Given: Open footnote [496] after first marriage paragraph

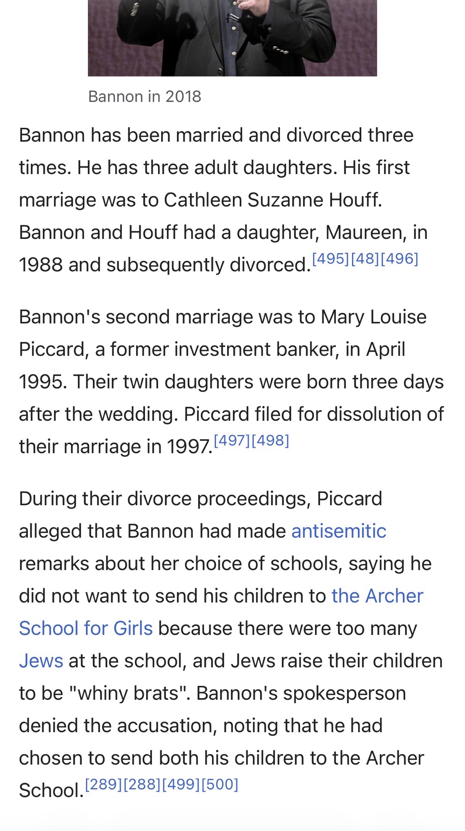Looking at the screenshot, I should click(x=399, y=259).
